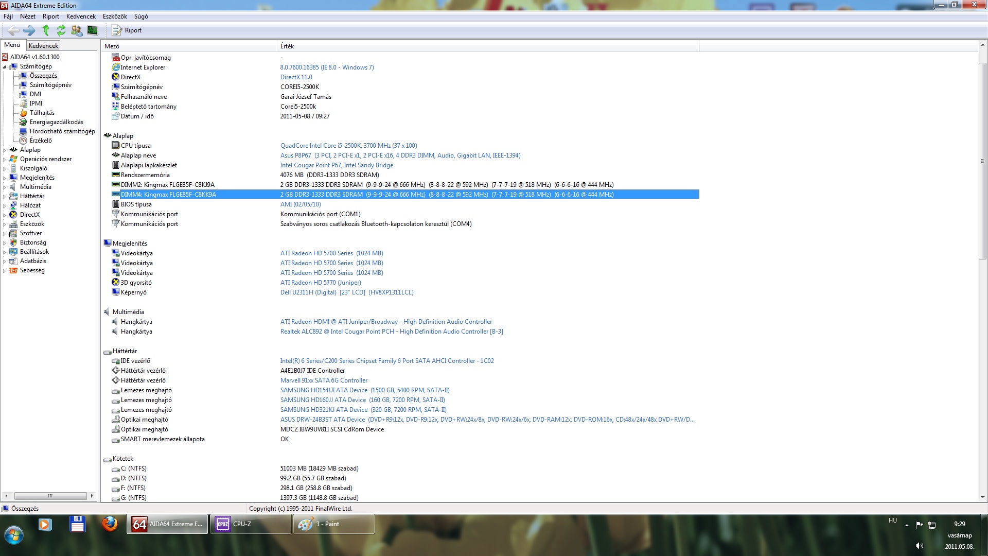The height and width of the screenshot is (556, 988).
Task: Open the DirectX 11.0 link
Action: (x=296, y=77)
